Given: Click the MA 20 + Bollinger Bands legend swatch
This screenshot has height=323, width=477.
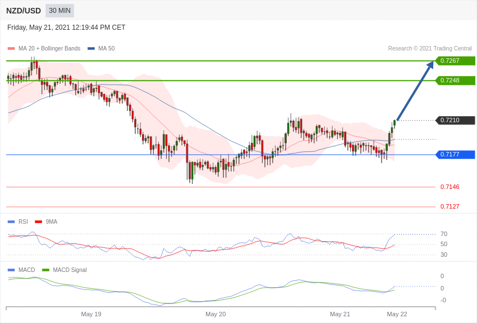Looking at the screenshot, I should [11, 49].
